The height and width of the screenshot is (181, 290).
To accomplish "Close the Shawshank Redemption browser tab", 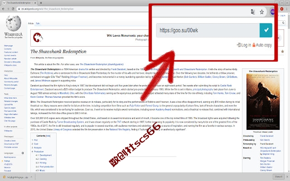I will click(36, 3).
